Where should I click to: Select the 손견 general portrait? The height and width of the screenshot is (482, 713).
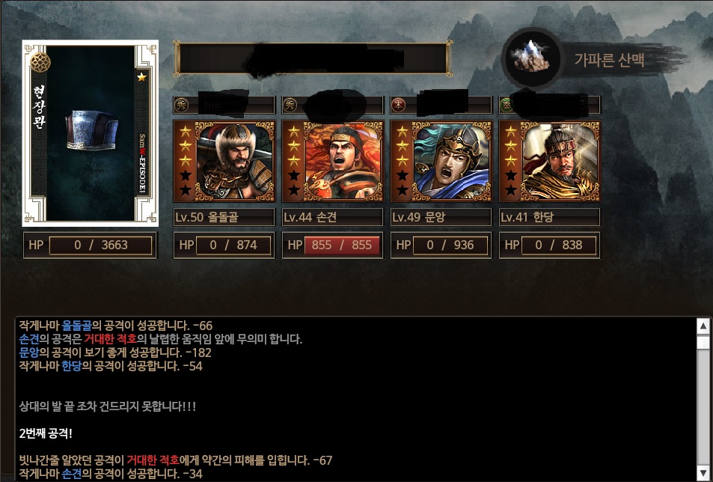coord(332,161)
